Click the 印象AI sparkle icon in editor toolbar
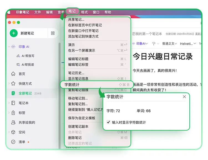This screenshot has width=208, height=160. 134,43
